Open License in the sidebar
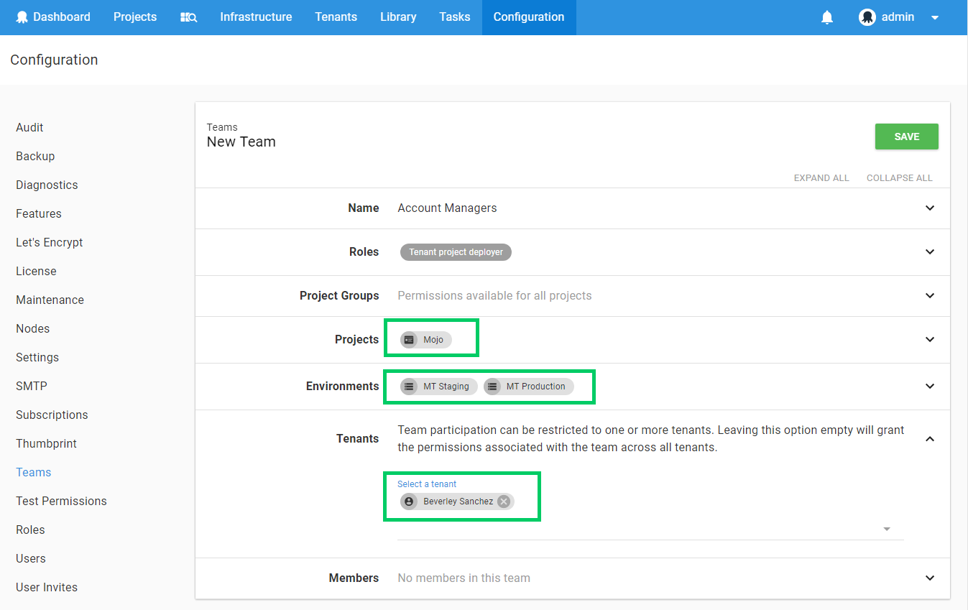968x610 pixels. pos(36,272)
